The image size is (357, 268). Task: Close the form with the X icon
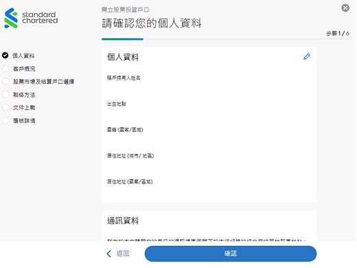[x=345, y=8]
